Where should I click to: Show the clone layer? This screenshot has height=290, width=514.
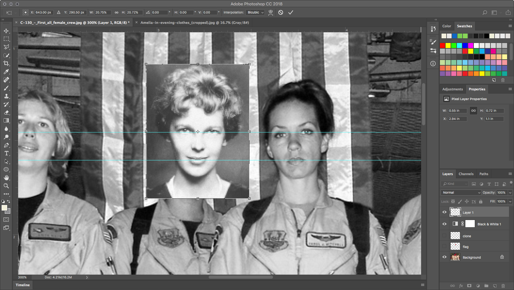click(444, 236)
